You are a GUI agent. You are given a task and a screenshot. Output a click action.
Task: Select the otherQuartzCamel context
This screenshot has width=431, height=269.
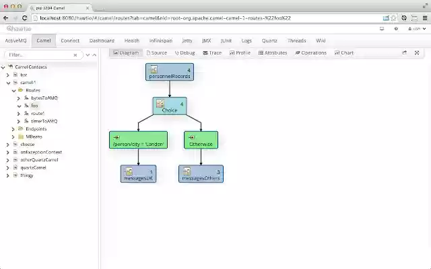pyautogui.click(x=39, y=160)
